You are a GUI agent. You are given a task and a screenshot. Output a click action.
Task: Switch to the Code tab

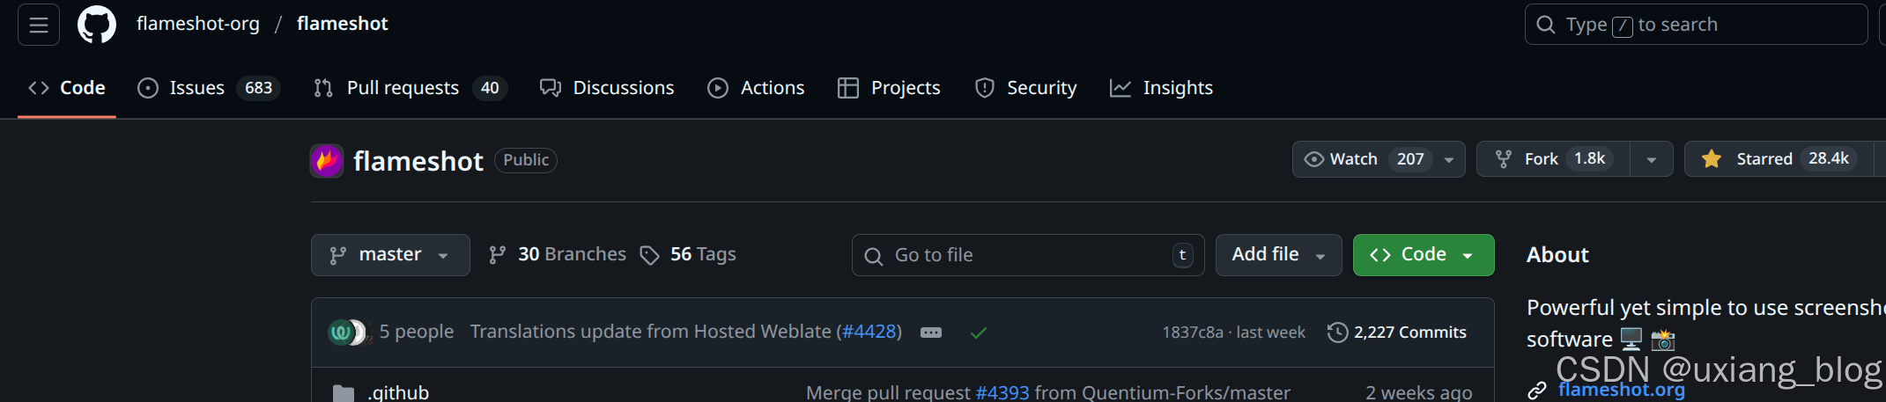[67, 88]
